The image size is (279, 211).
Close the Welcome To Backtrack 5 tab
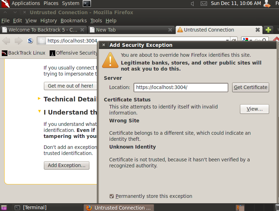(x=82, y=30)
